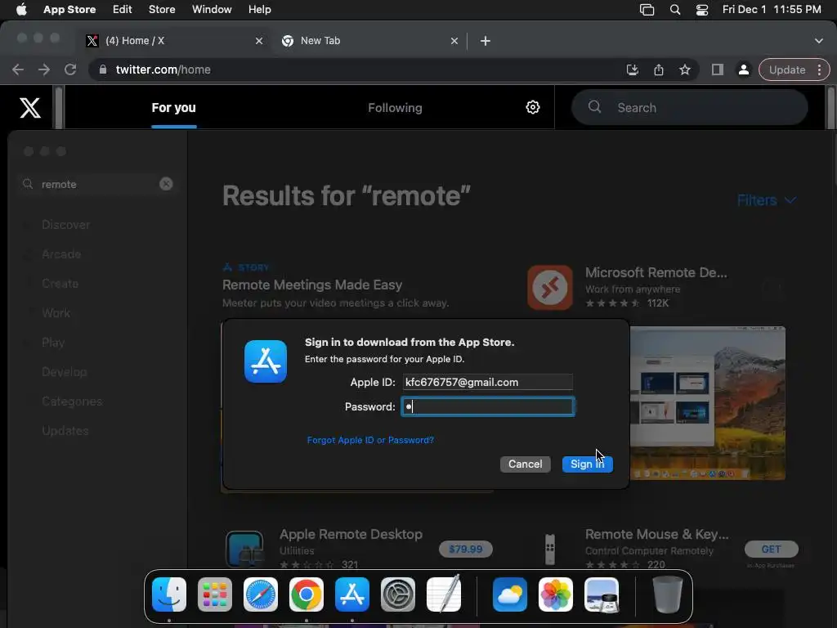
Task: Click GET for Remote Mouse & Keyboard
Action: (772, 549)
